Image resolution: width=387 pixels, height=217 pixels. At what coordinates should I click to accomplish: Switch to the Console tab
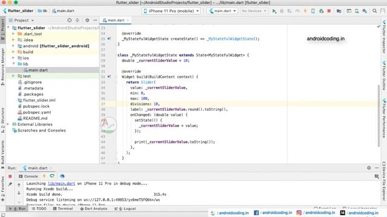pos(28,176)
